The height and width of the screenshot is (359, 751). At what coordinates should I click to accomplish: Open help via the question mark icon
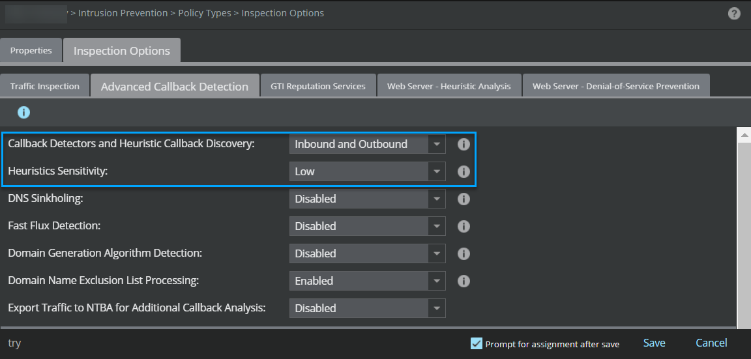tap(734, 14)
